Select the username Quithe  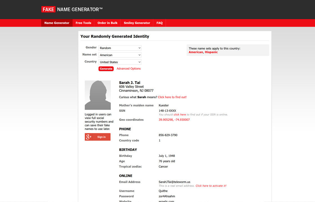tap(163, 191)
